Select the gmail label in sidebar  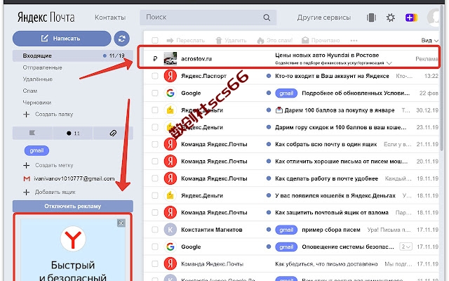coord(36,150)
